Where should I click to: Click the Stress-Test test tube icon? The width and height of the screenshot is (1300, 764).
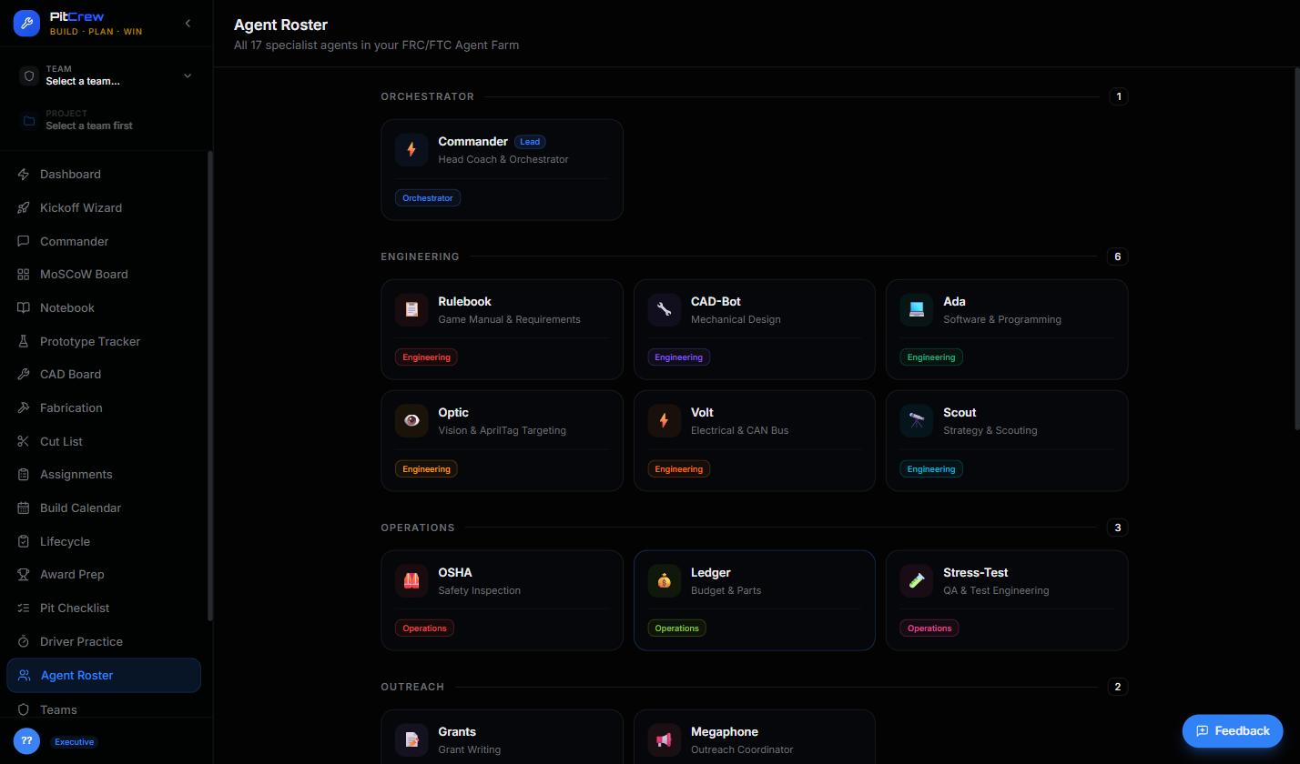pos(917,580)
